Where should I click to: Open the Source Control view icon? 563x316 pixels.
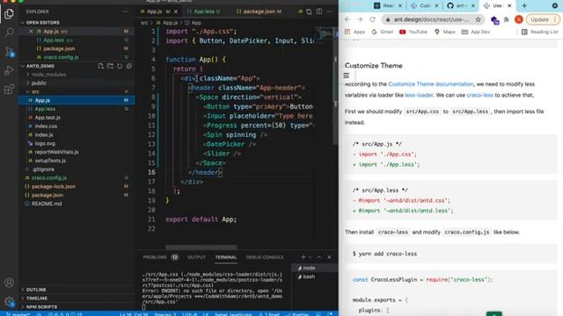9,52
